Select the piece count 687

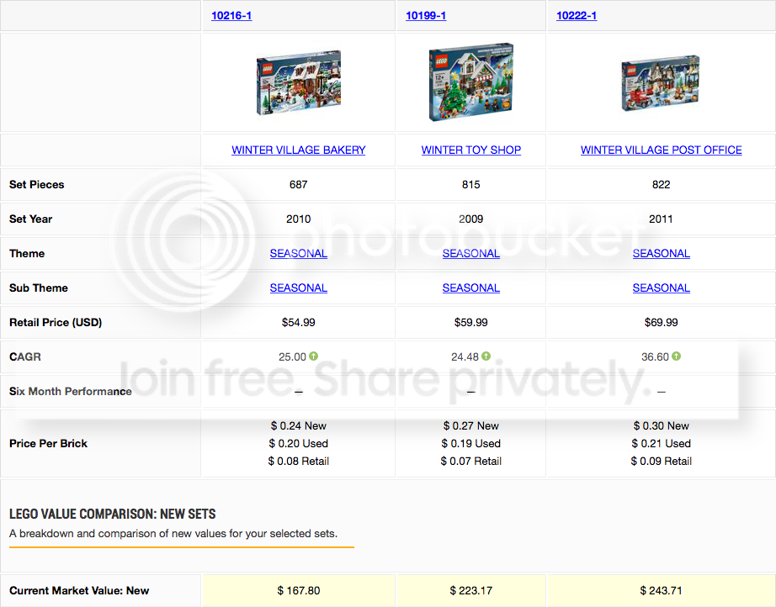299,184
